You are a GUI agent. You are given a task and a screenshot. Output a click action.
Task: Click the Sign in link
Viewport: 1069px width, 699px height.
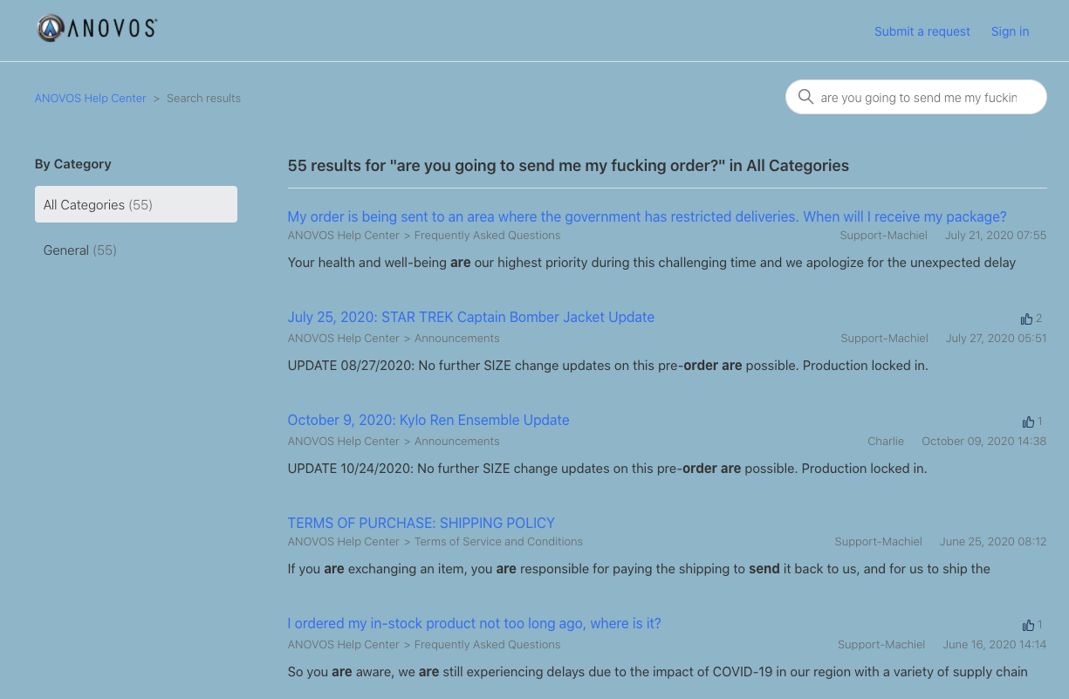point(1010,31)
